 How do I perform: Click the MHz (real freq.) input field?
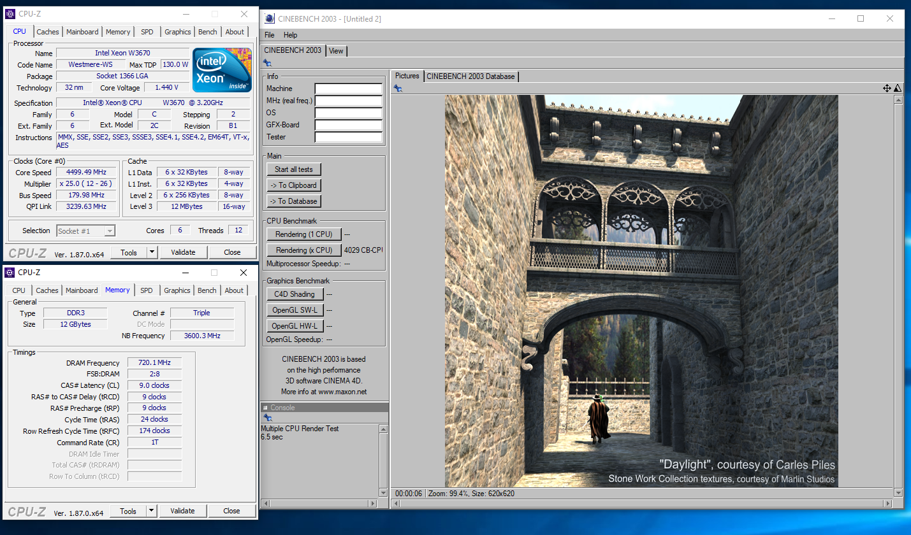pos(348,101)
